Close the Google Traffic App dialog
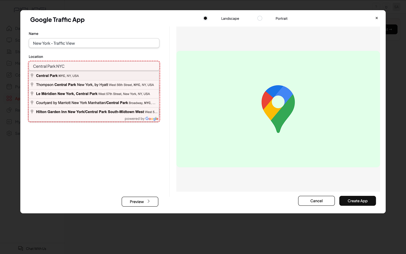Viewport: 406px width, 254px height. click(x=376, y=18)
